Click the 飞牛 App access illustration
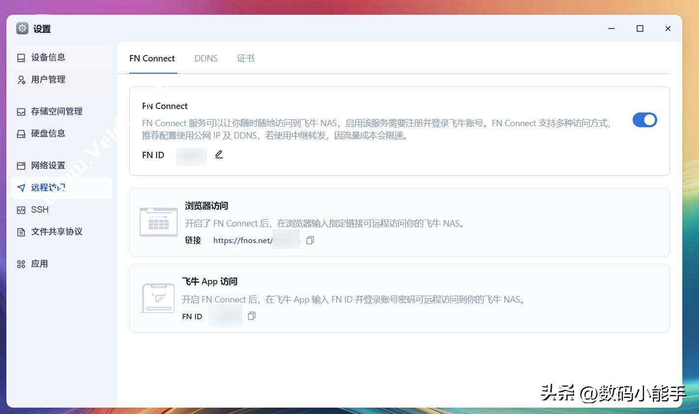This screenshot has width=699, height=414. point(158,298)
